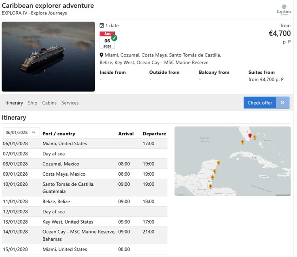
Task: Switch to the Ship tab
Action: click(32, 103)
